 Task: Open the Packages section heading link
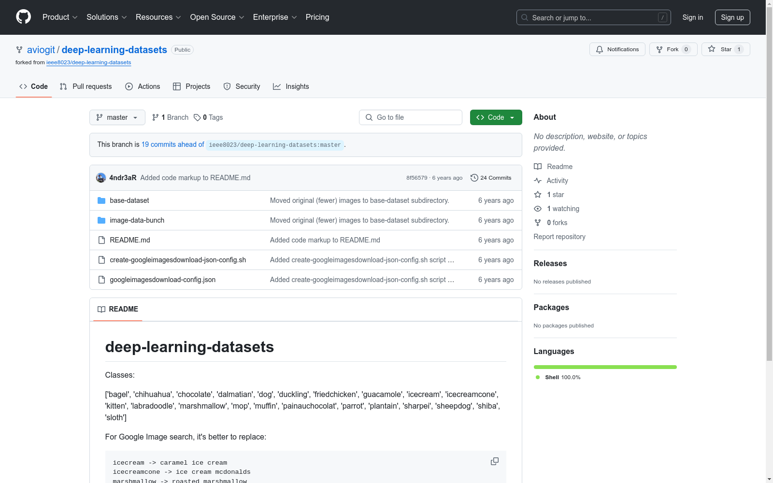pos(551,307)
